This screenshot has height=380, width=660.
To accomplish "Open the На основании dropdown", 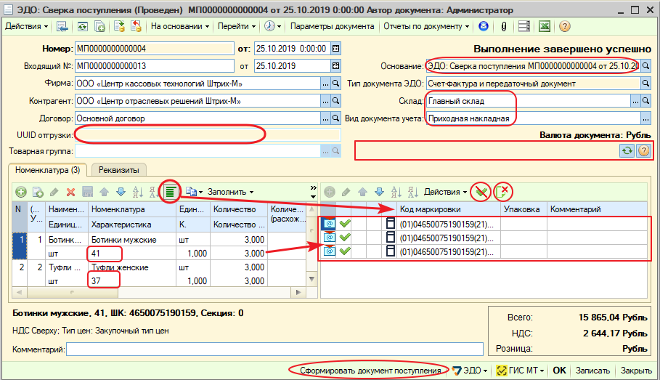I will coord(180,26).
